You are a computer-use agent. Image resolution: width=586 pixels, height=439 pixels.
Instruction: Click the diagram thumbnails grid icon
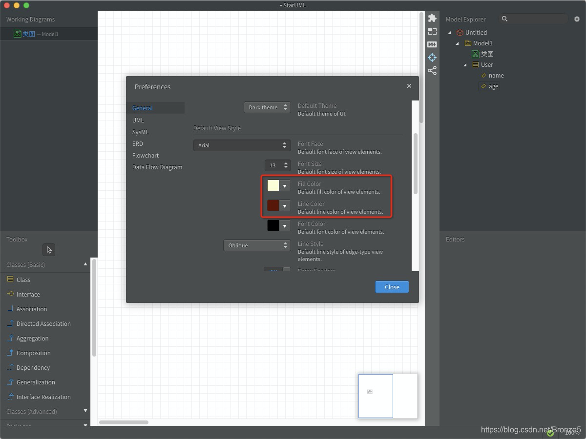[x=432, y=31]
